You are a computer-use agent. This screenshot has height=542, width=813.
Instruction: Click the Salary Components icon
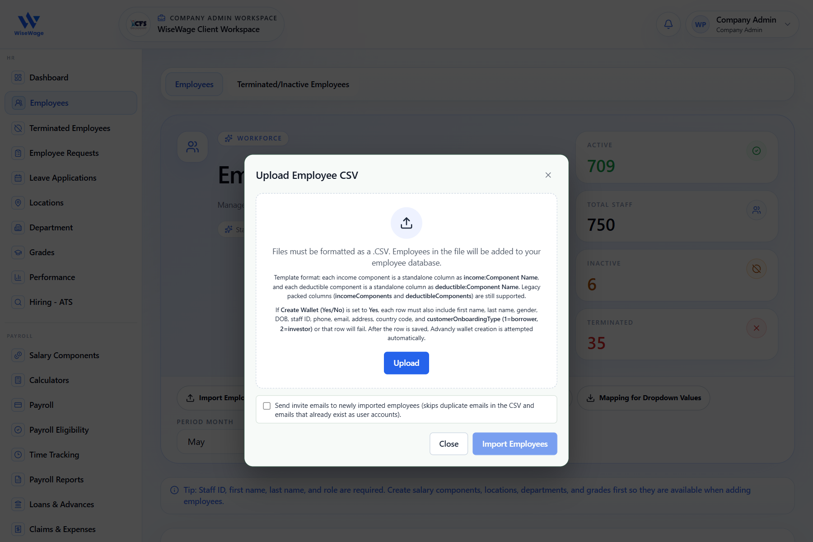18,355
